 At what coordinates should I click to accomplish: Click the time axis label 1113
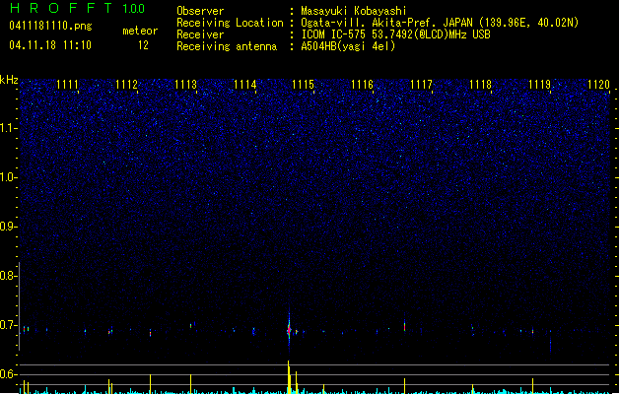click(185, 85)
